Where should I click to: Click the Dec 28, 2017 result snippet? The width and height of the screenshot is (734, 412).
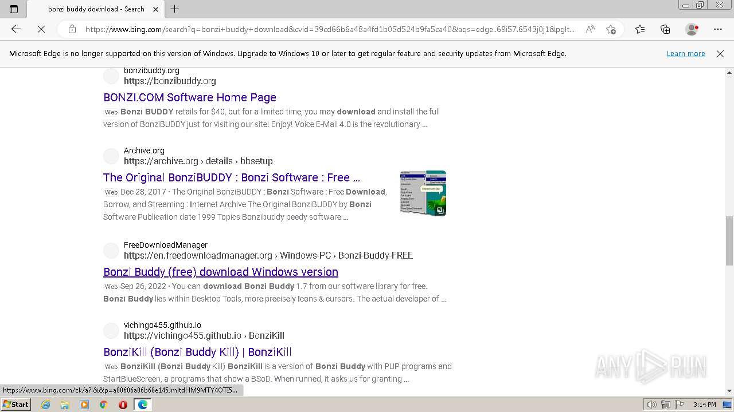coord(245,204)
